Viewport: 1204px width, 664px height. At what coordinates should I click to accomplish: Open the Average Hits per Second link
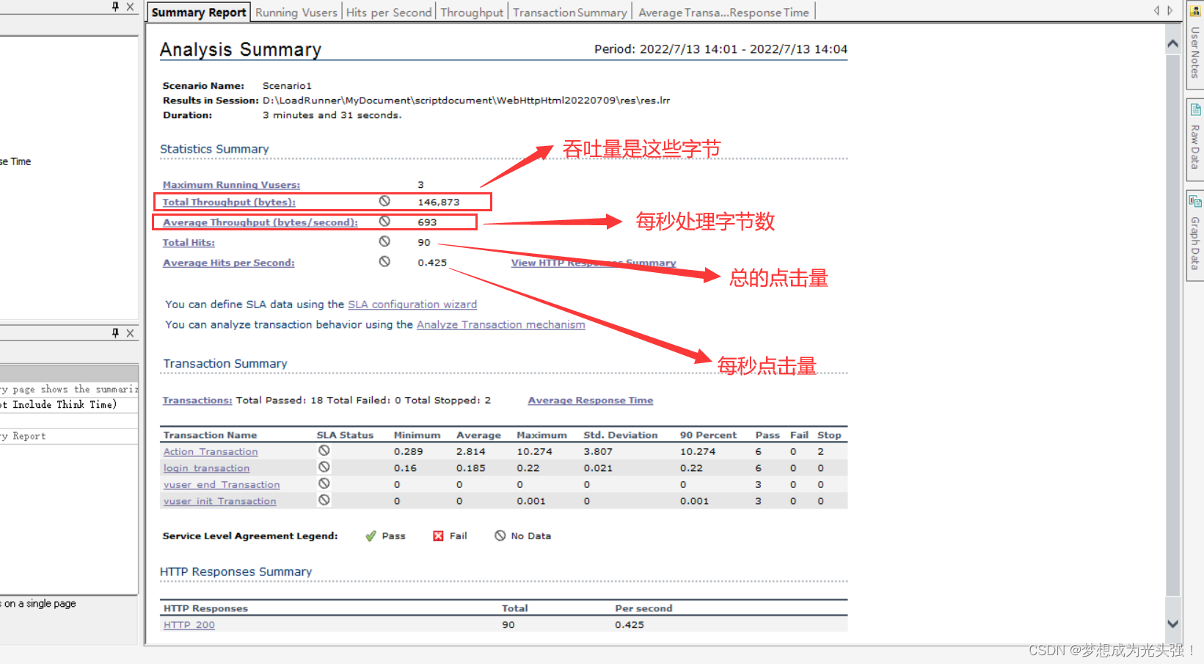(229, 263)
